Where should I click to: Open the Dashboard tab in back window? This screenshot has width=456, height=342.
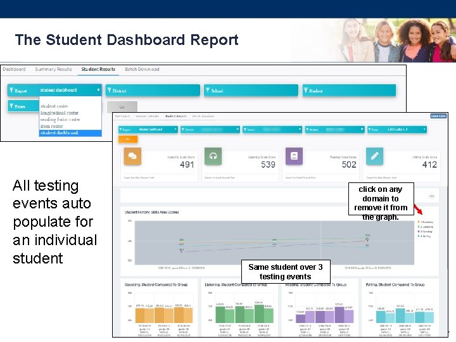point(14,69)
